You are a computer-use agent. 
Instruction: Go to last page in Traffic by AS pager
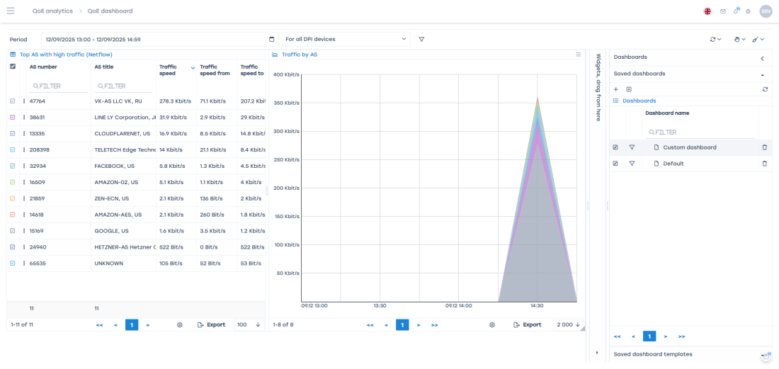pyautogui.click(x=434, y=324)
